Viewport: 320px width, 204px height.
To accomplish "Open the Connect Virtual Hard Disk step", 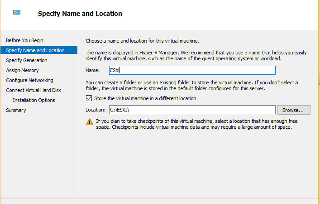I will [x=33, y=90].
